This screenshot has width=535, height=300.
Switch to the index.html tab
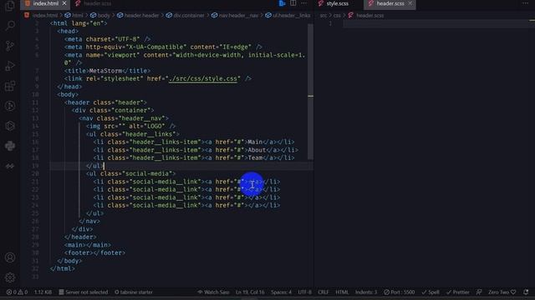click(x=45, y=3)
